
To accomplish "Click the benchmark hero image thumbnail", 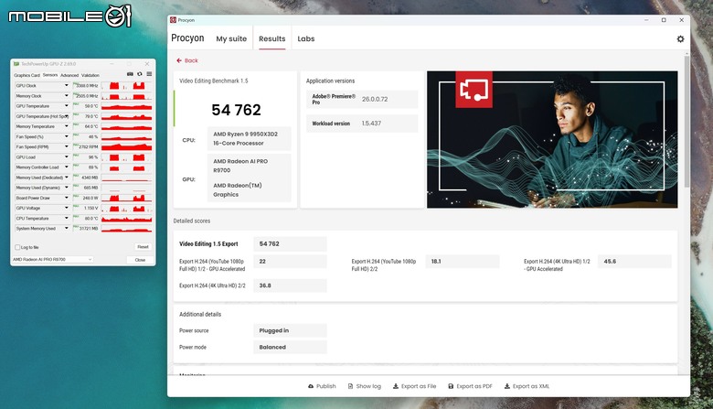I will coord(552,140).
